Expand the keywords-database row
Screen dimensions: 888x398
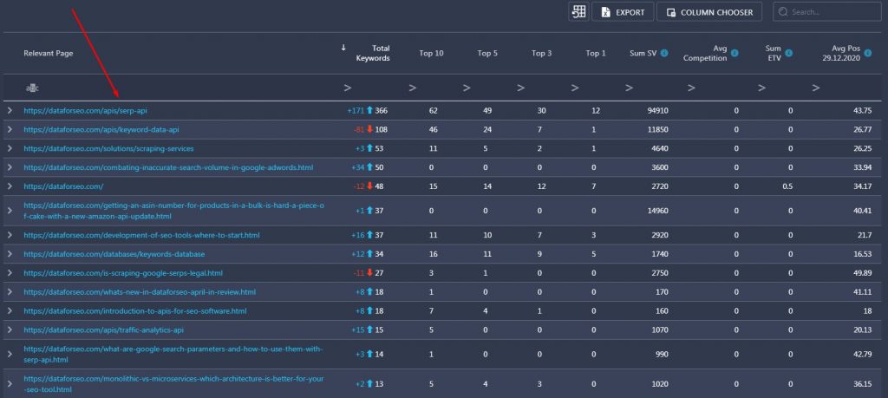click(x=10, y=254)
